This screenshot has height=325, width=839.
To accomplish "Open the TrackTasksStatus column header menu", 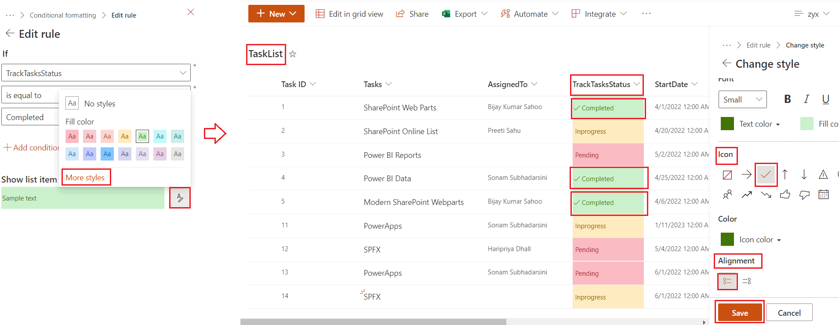I will click(607, 84).
